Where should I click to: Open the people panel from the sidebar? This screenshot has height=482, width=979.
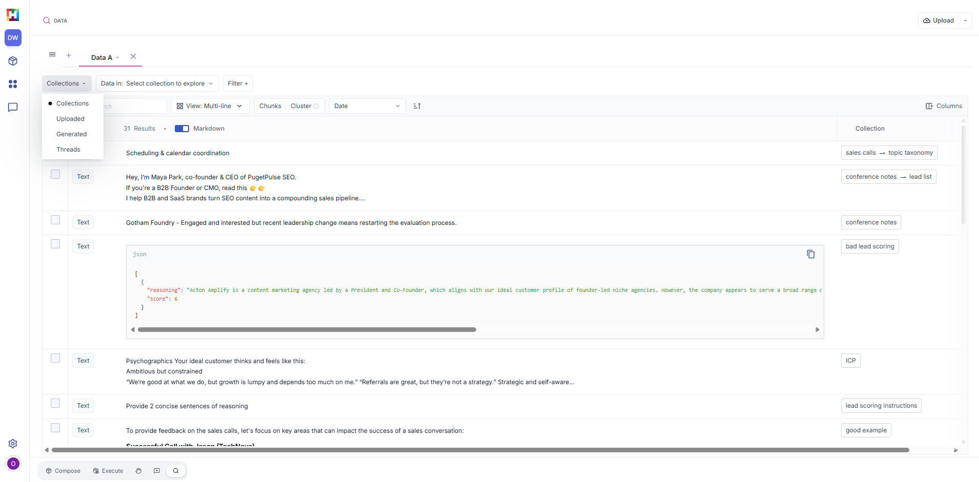click(13, 84)
